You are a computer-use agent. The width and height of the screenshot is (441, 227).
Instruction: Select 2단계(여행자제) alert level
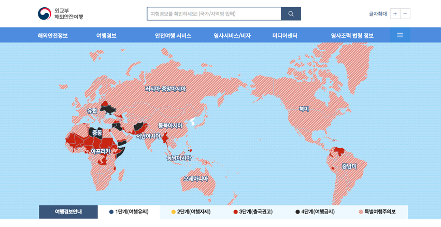tap(191, 212)
